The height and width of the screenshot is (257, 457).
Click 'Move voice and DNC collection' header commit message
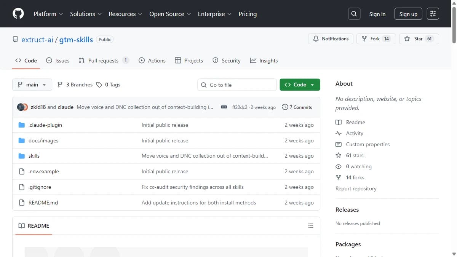point(145,107)
